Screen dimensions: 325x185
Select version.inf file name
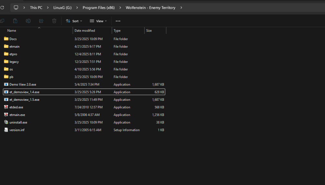tap(17, 130)
